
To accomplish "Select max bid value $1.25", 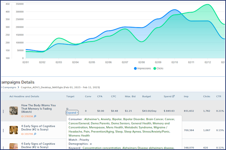I will click(x=128, y=111).
